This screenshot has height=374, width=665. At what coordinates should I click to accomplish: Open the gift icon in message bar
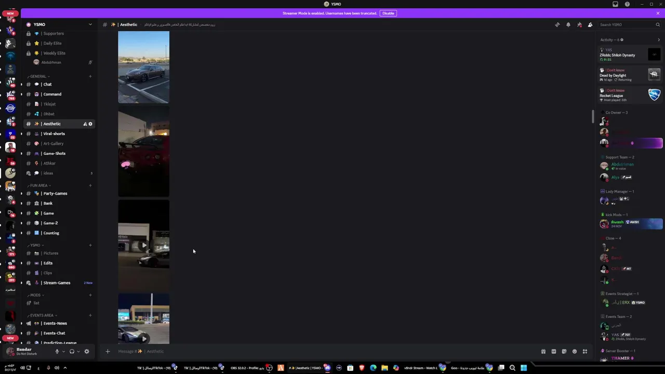coord(543,351)
